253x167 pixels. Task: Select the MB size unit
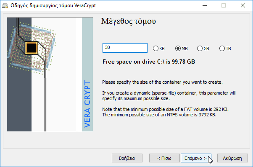(182, 49)
